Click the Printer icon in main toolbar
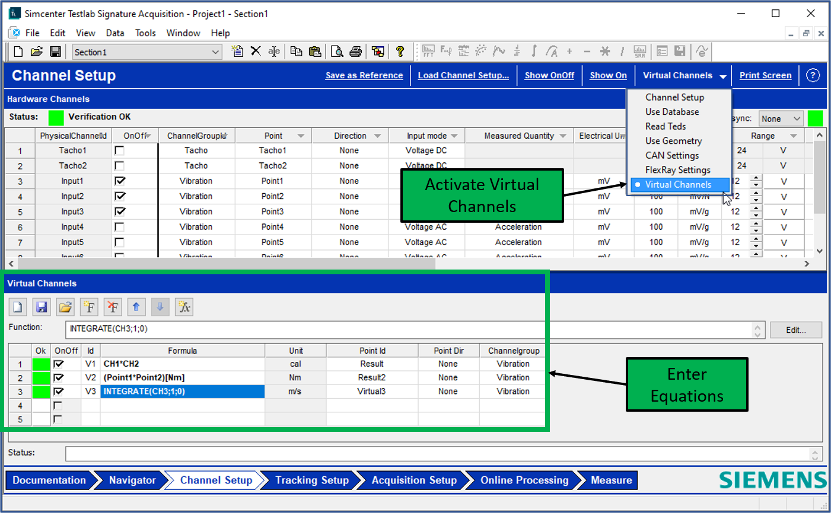This screenshot has width=831, height=513. coord(355,52)
